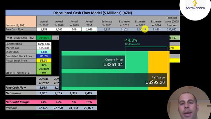211x119 pixels.
Task: Select the Market Cap label
Action: coord(21,48)
